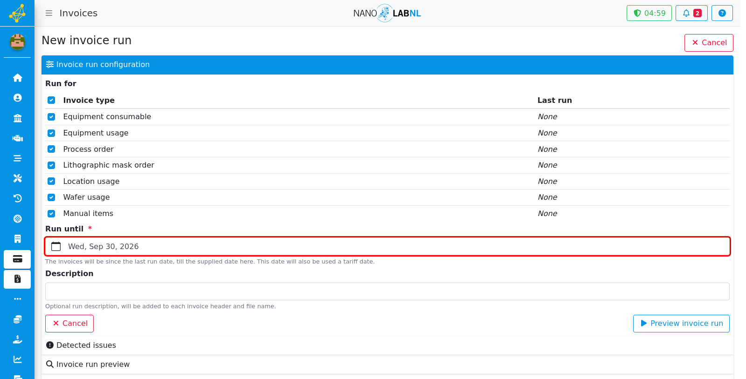Image resolution: width=746 pixels, height=379 pixels.
Task: Open the wafer circle sidebar icon
Action: point(18,219)
